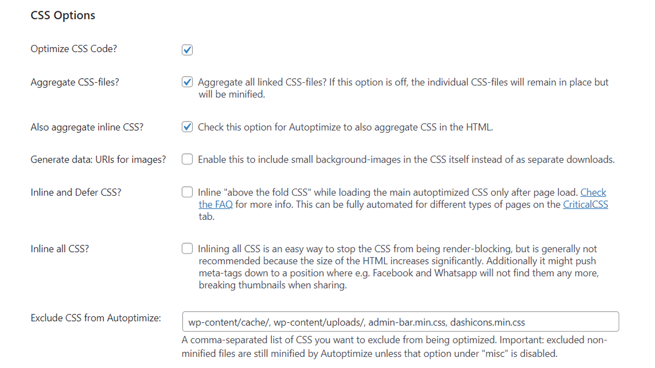Enable Generate data: URIs for images checkbox
655x368 pixels.
[187, 159]
